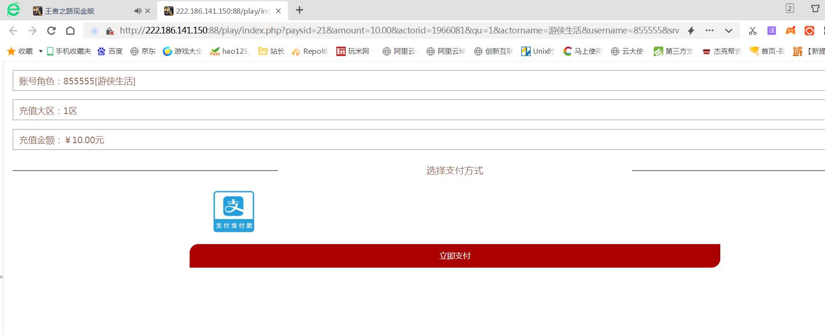Go to browser home page
The height and width of the screenshot is (335, 825).
[x=70, y=31]
